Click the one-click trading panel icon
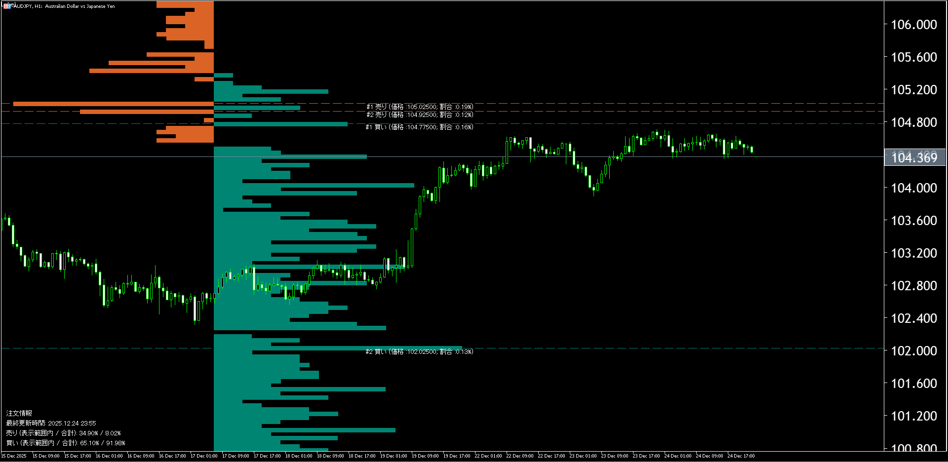 pos(7,6)
